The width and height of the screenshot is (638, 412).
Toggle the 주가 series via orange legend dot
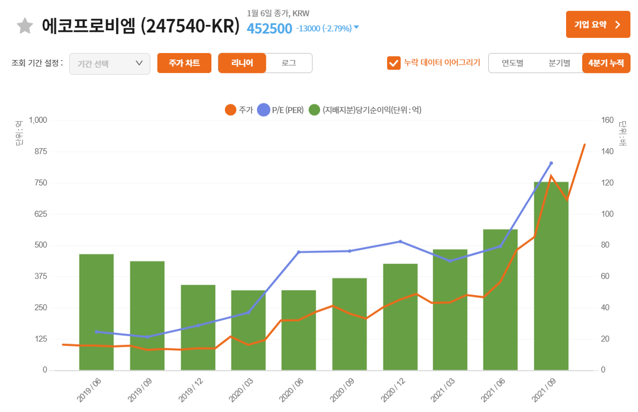pos(230,110)
